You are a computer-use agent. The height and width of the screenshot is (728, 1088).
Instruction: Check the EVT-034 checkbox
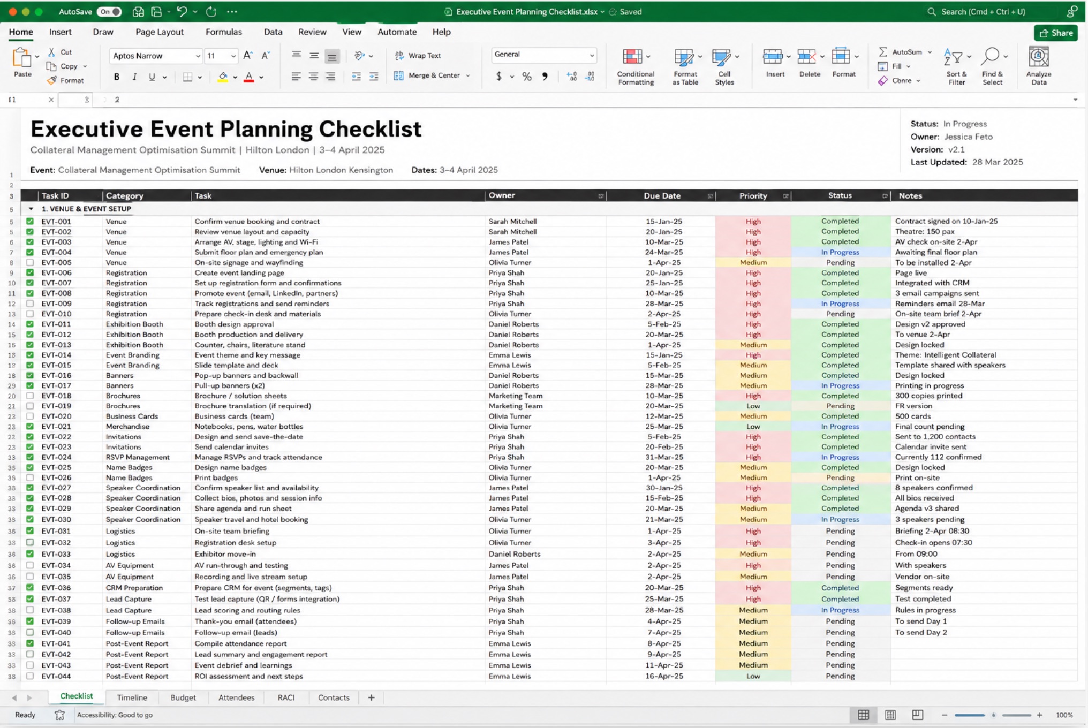(x=30, y=565)
